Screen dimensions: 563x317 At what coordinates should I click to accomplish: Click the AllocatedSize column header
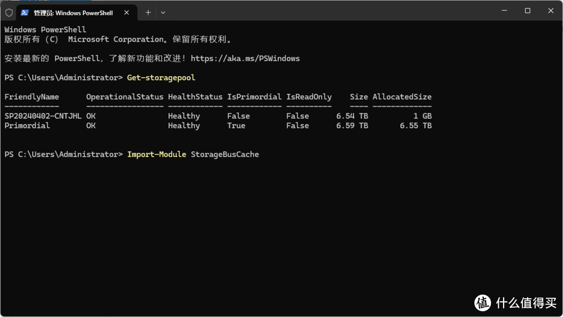tap(402, 97)
